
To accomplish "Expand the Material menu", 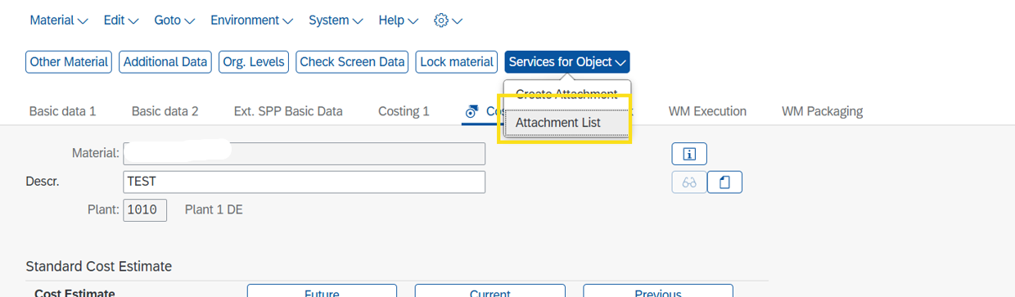I will pos(59,20).
